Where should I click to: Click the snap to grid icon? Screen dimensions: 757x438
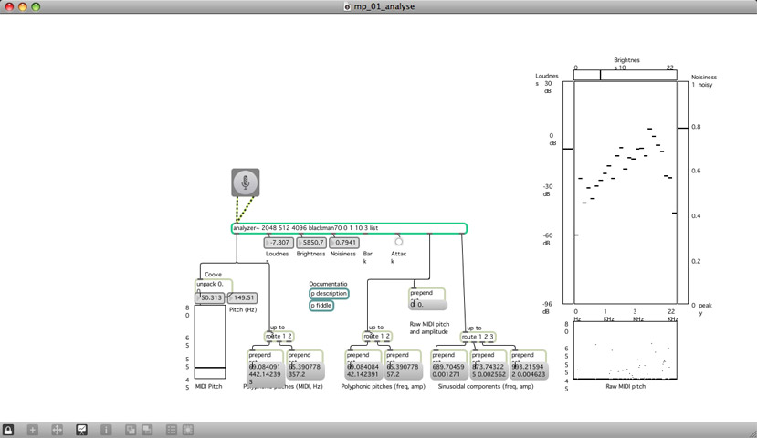(x=188, y=429)
